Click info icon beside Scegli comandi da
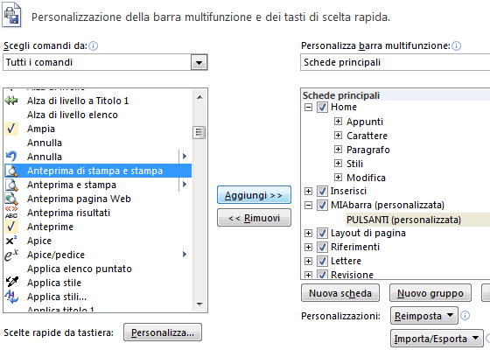 [93, 46]
